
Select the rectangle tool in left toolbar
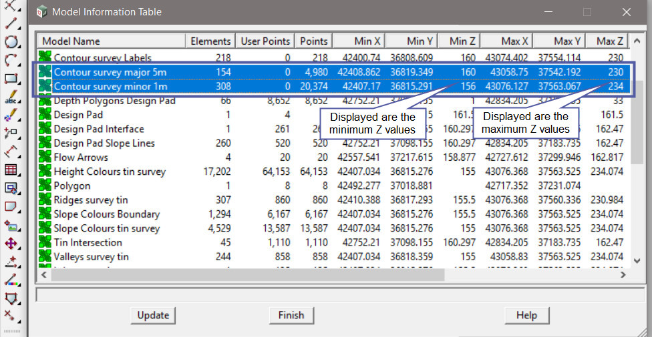pos(11,79)
